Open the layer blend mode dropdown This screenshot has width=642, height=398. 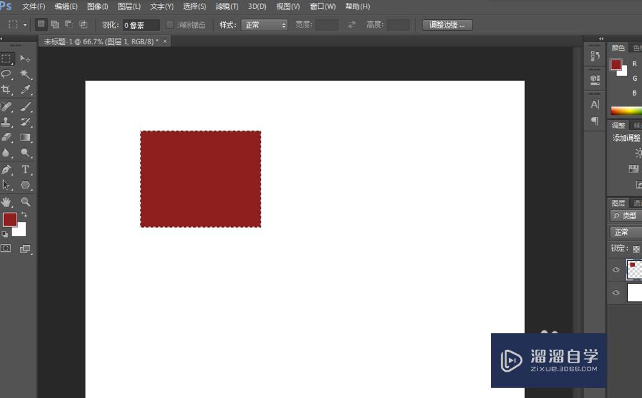point(625,232)
